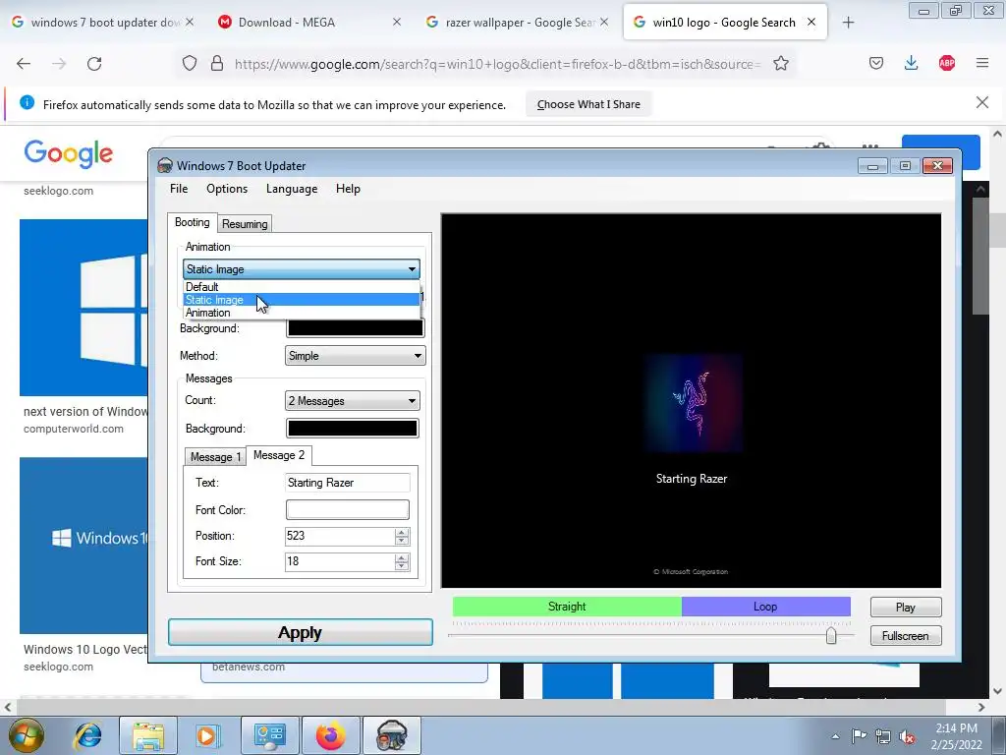
Task: Open the File menu in Boot Updater
Action: (179, 189)
